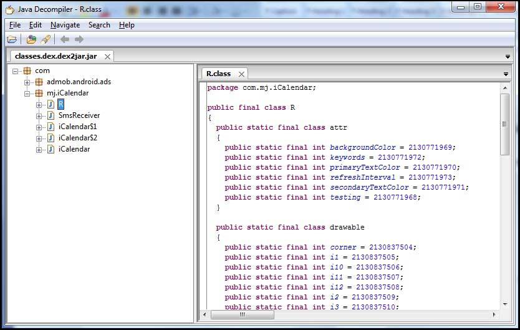Click the Open Type toolbar icon
520x330 pixels.
(x=31, y=39)
